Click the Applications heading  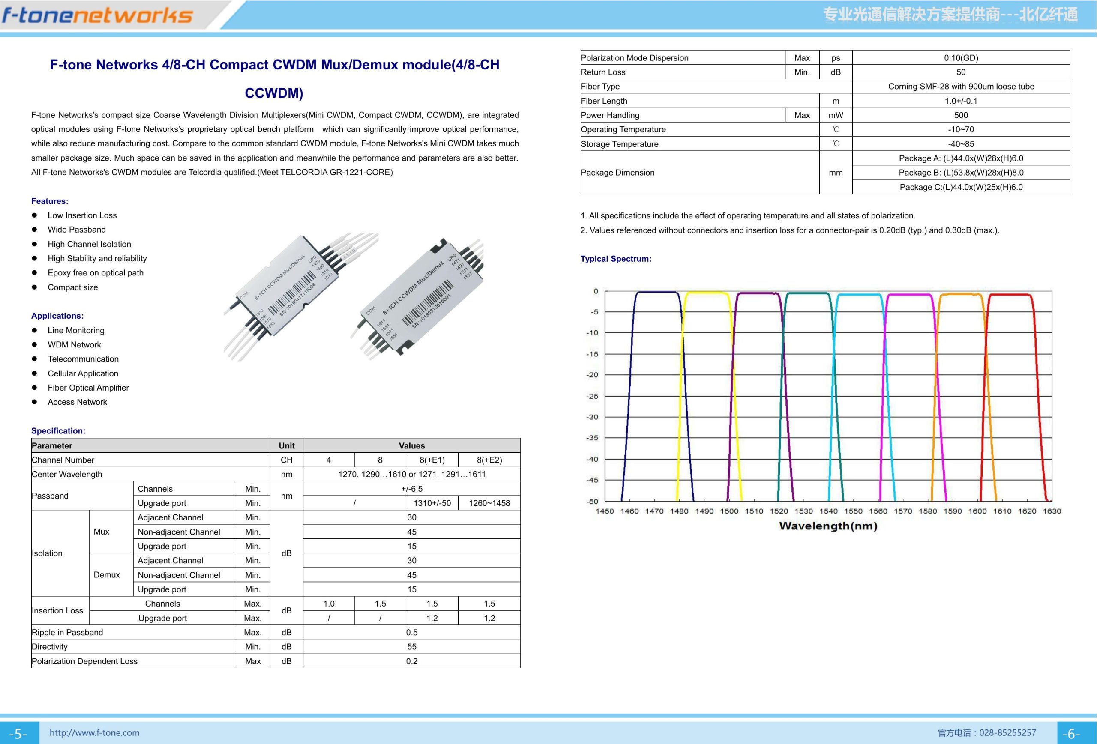(57, 316)
